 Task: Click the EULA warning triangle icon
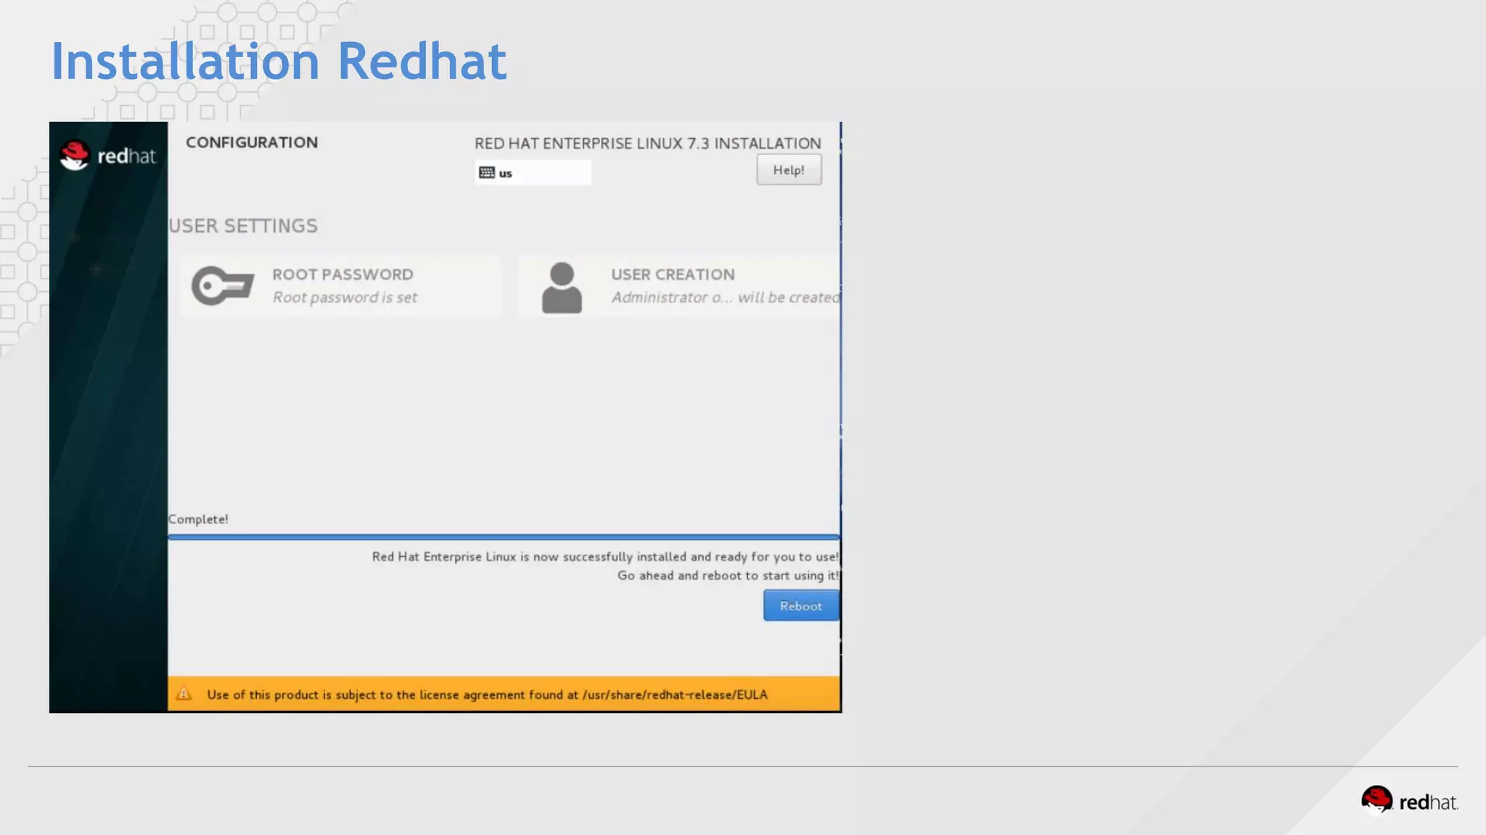184,694
